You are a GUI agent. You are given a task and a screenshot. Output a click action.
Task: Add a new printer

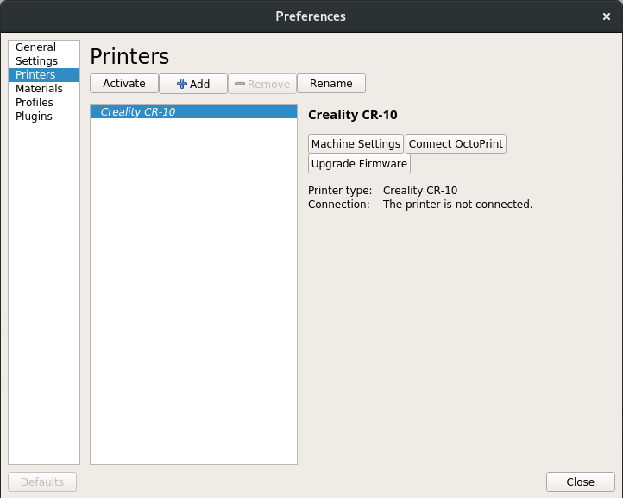[x=193, y=84]
